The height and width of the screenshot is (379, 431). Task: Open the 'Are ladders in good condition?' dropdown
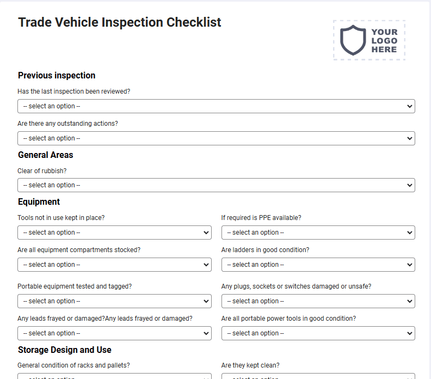pos(318,265)
